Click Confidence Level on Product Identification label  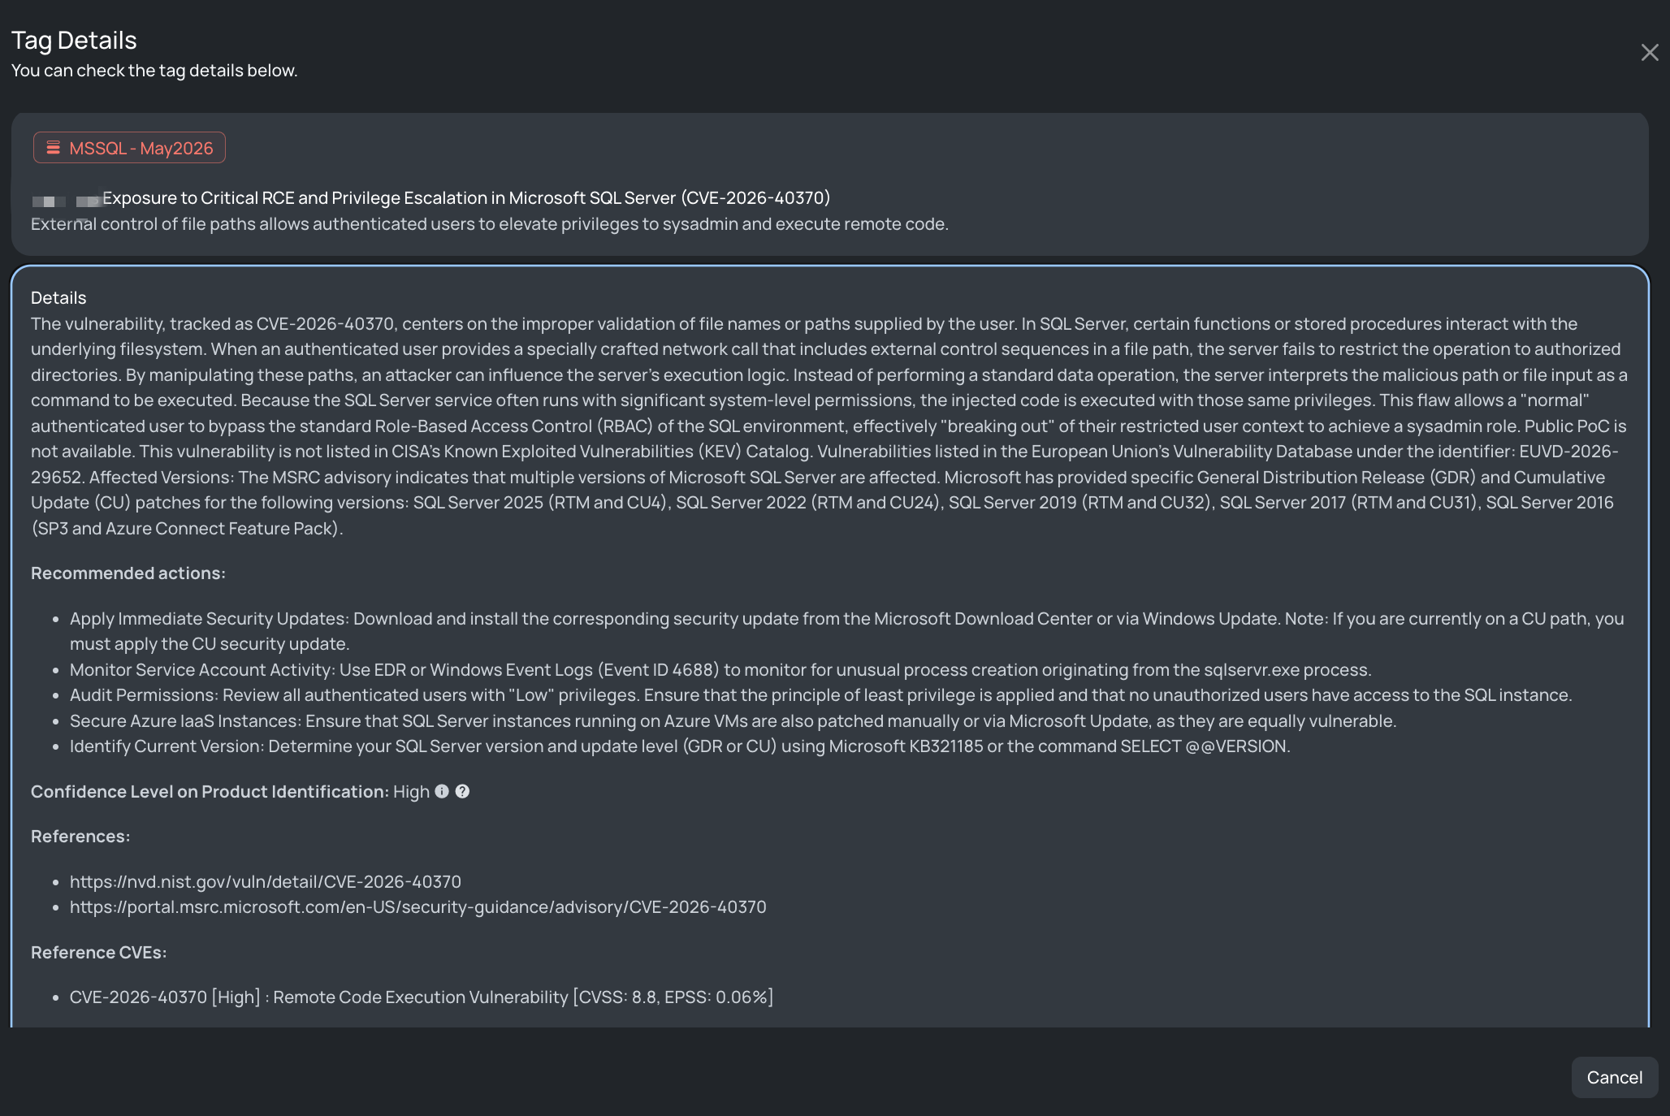click(210, 791)
